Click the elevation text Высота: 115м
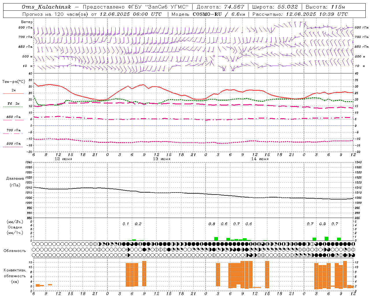Screen dimensions: 370x296 point(325,7)
